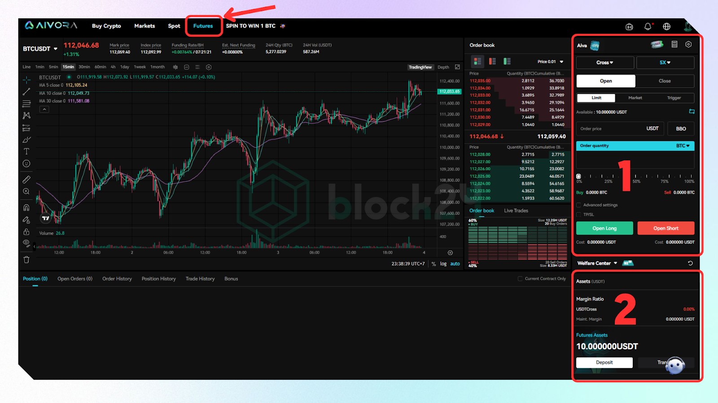This screenshot has height=403, width=718.
Task: Select the text annotation tool
Action: 26,151
